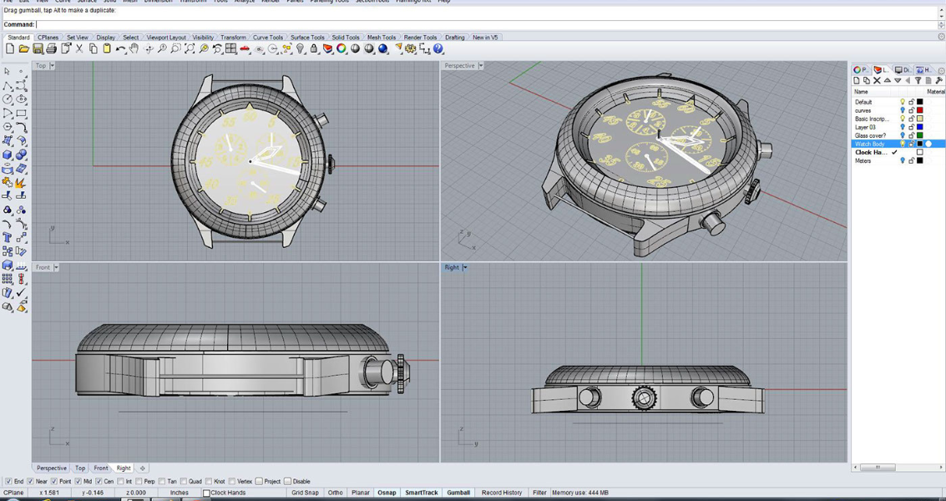Open the Right viewport dropdown arrow

pyautogui.click(x=464, y=267)
